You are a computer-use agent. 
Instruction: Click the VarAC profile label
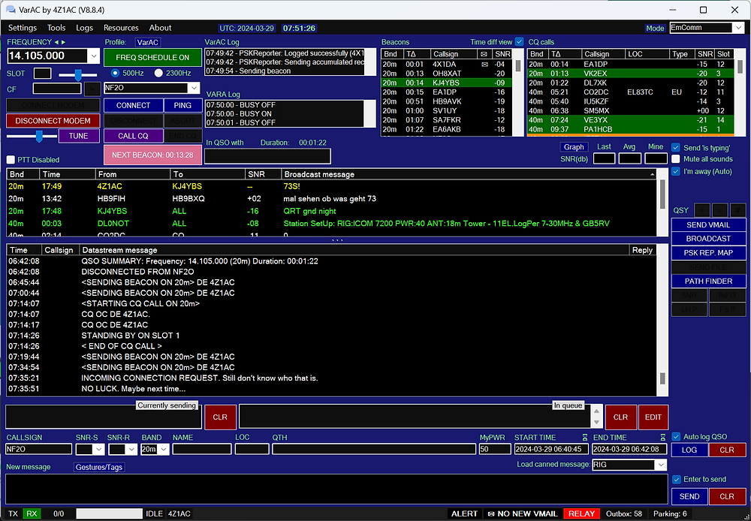pyautogui.click(x=147, y=42)
